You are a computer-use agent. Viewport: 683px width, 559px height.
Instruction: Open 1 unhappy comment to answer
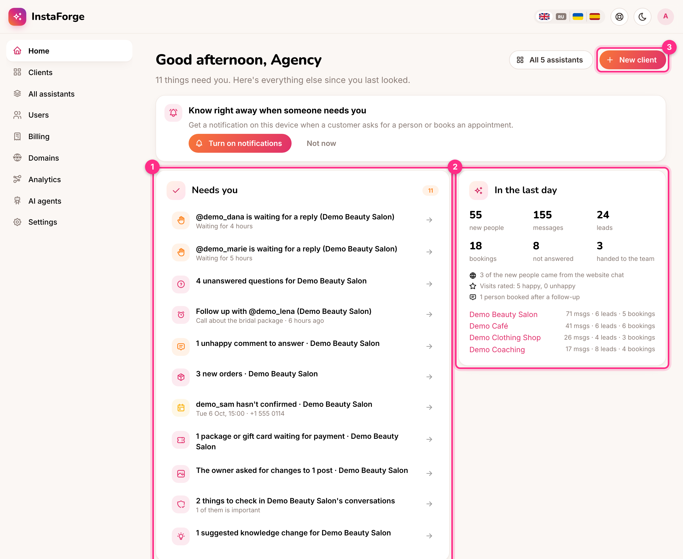(302, 346)
